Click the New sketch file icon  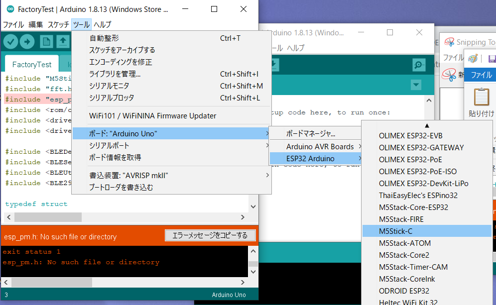point(46,41)
